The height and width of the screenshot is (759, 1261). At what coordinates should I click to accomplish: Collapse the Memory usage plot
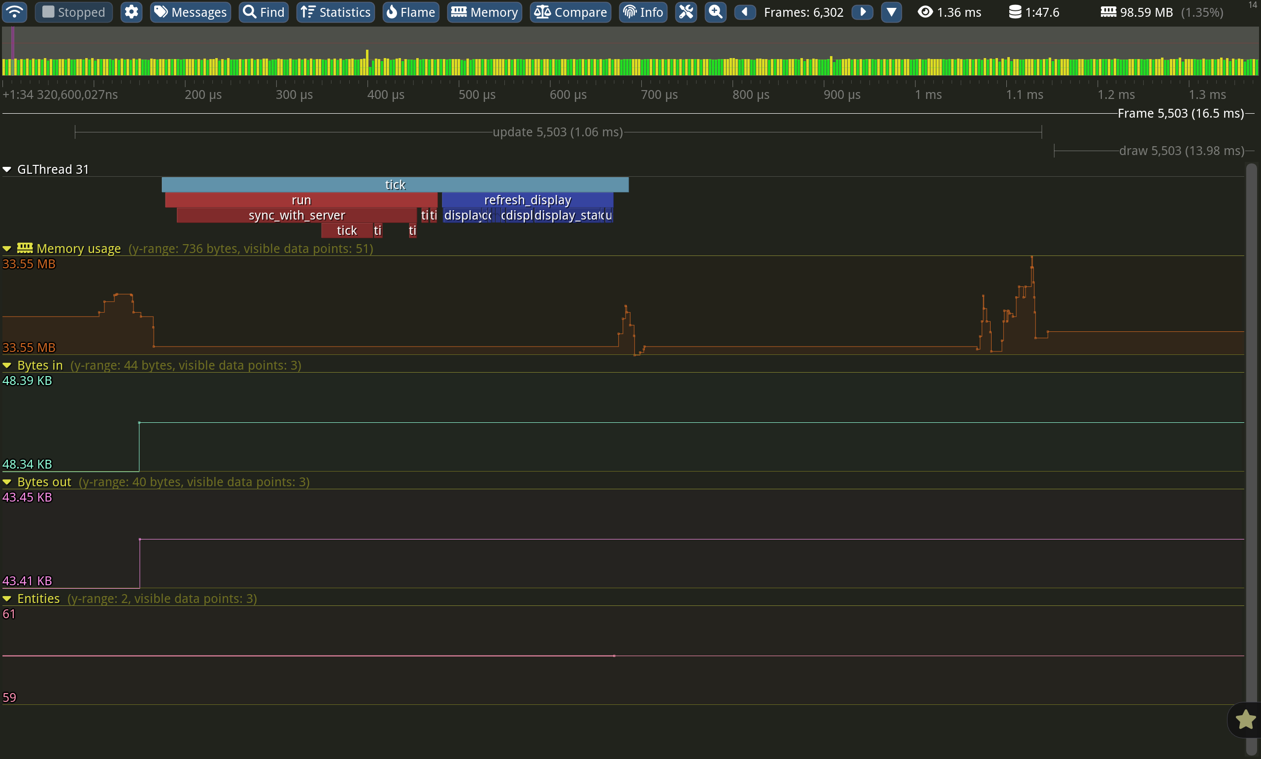[7, 249]
